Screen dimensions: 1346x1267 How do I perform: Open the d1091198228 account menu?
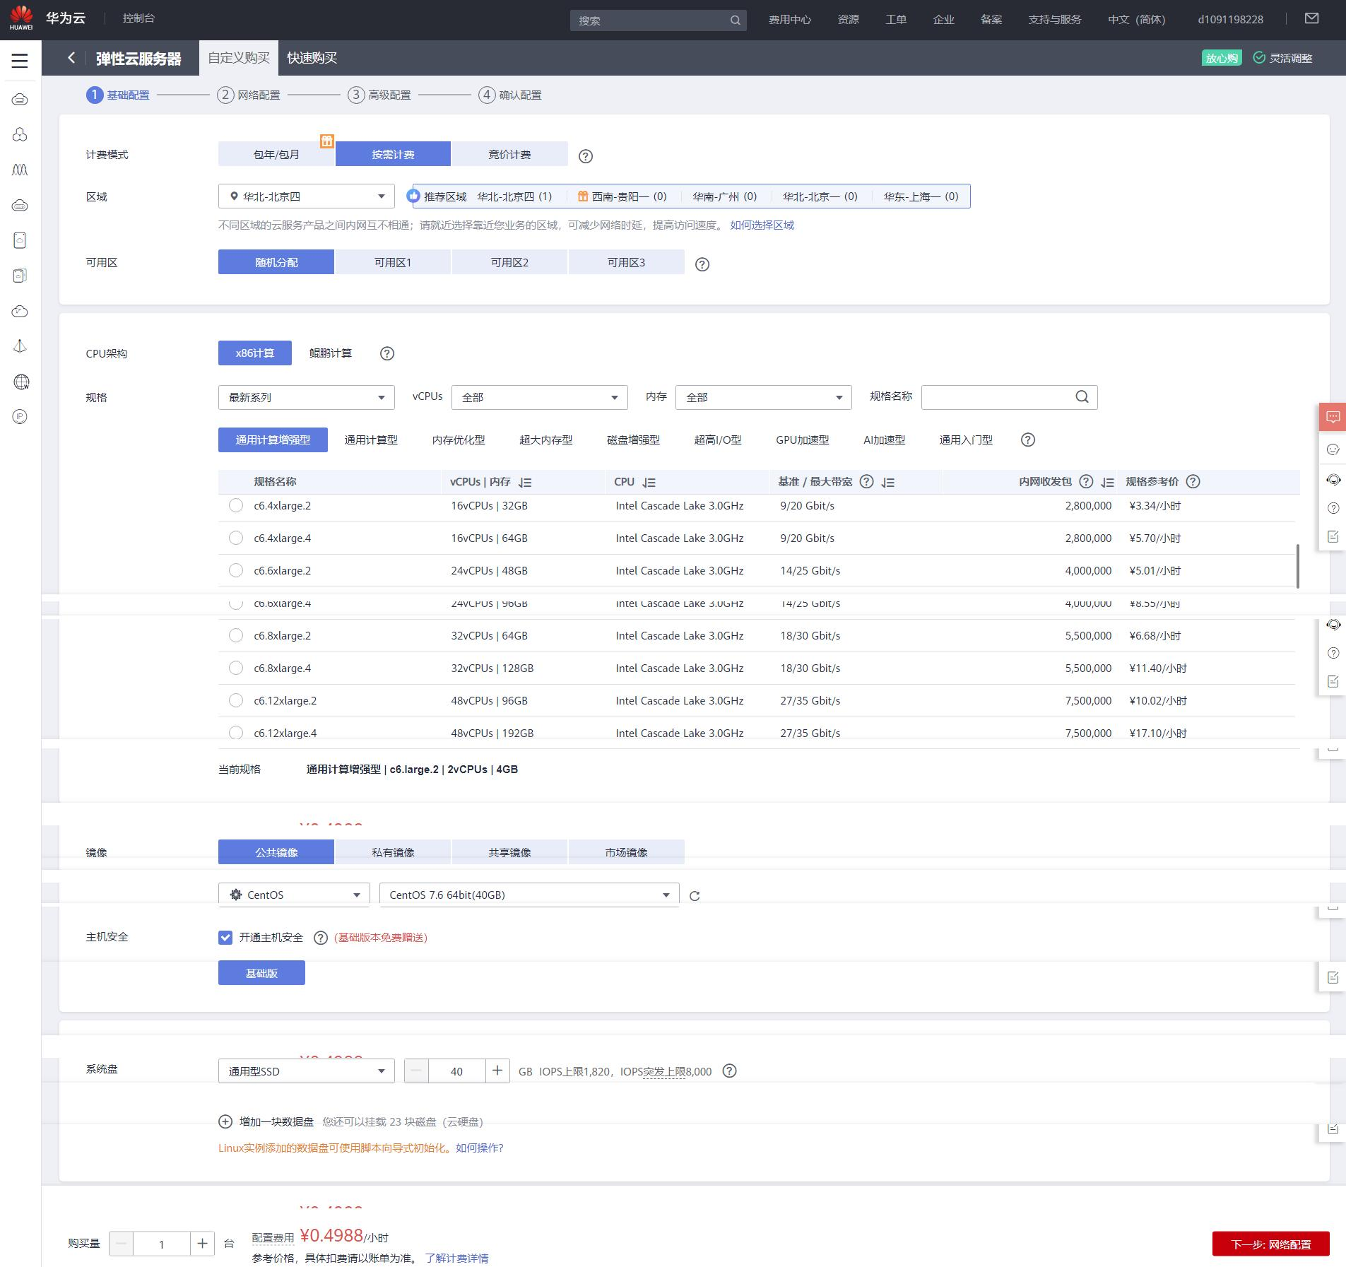pyautogui.click(x=1230, y=20)
